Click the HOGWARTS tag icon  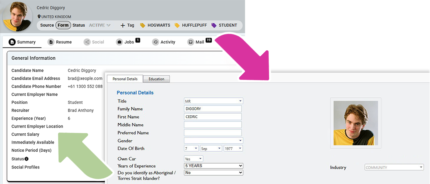(143, 25)
